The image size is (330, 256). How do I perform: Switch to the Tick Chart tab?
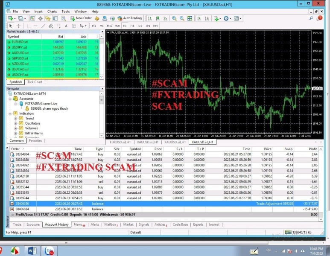[35, 82]
